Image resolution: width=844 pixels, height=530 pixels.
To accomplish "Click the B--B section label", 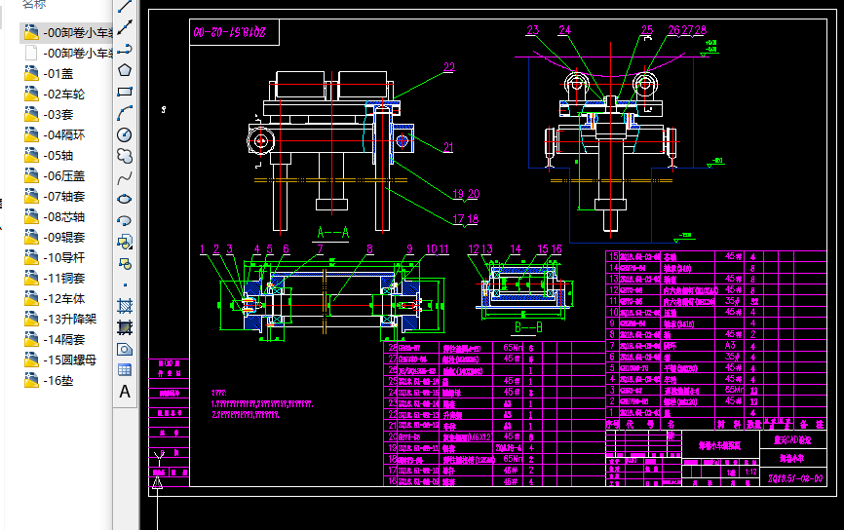I will [528, 327].
